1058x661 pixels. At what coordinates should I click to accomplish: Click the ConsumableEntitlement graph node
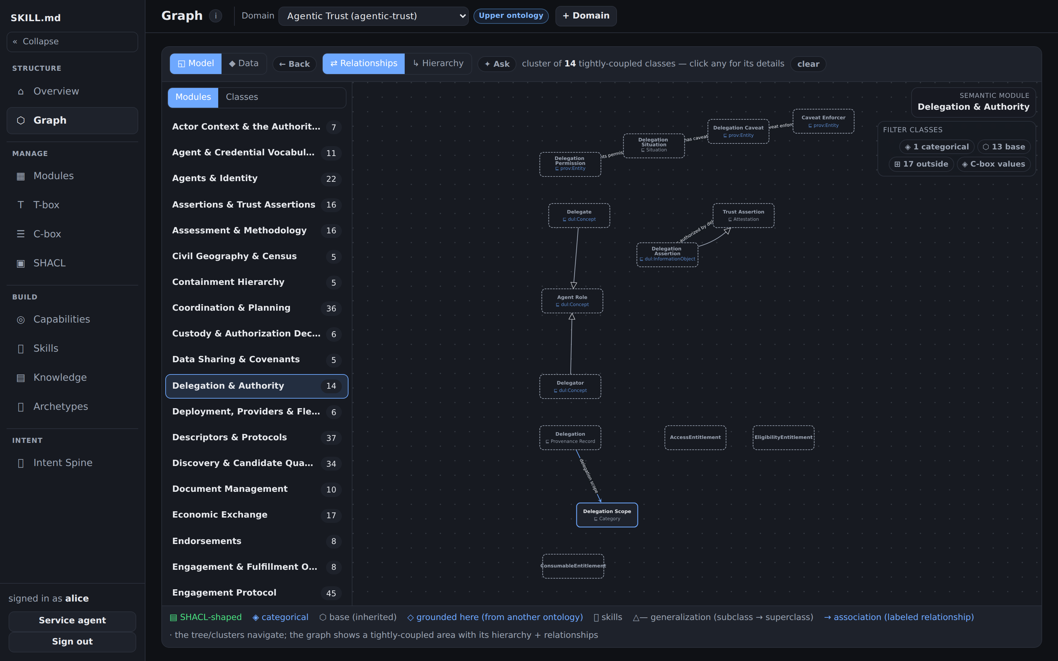tap(573, 566)
